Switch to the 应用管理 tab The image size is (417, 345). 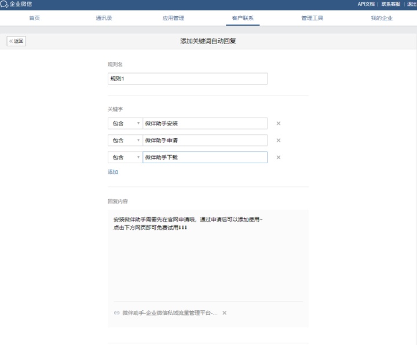click(x=173, y=18)
